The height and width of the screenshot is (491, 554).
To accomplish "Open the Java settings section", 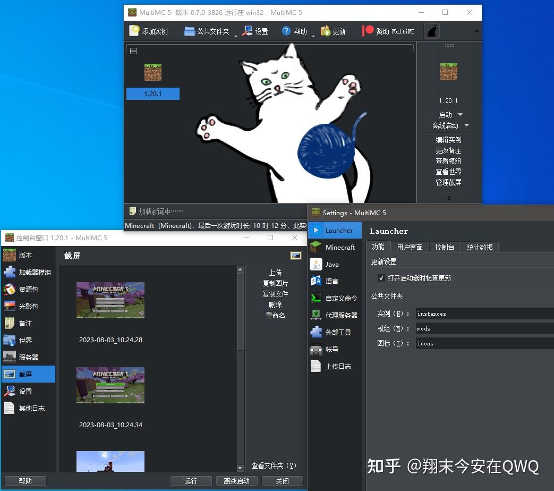I will [331, 264].
